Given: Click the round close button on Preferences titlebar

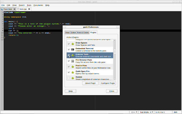Looking at the screenshot, I should pos(117,27).
